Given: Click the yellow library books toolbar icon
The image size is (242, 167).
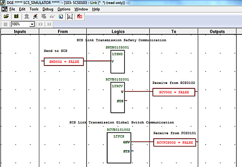Looking at the screenshot, I should pyautogui.click(x=16, y=16).
